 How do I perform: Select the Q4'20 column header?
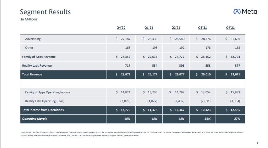(x=121, y=28)
